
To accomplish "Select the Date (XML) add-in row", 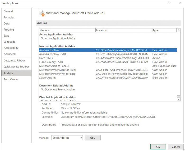I will [x=108, y=58].
